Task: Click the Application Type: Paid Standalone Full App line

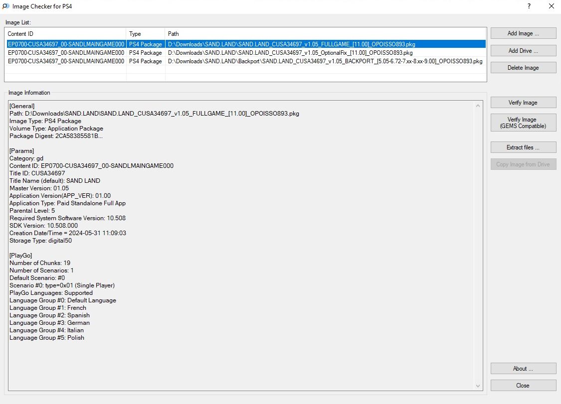Action: tap(68, 203)
